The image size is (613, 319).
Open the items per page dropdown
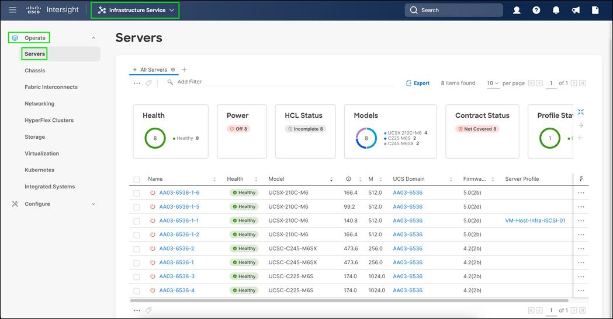[493, 83]
